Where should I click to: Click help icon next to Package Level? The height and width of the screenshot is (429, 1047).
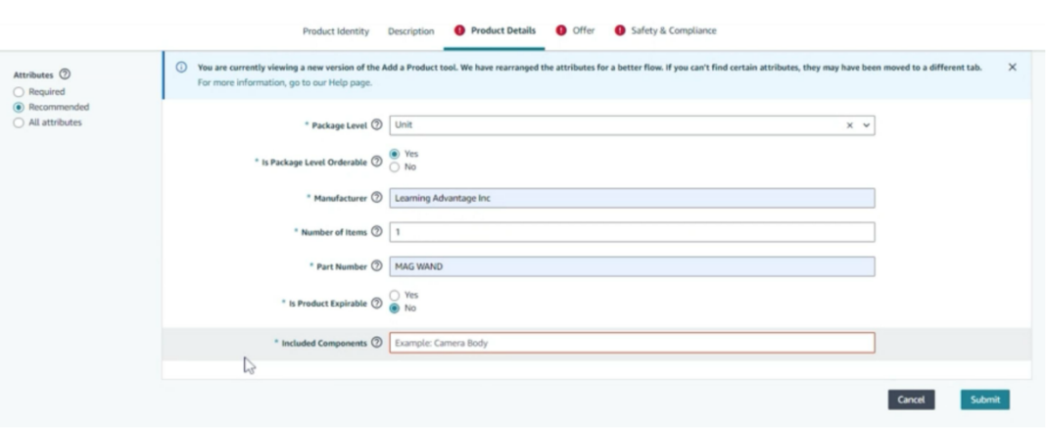tap(377, 125)
